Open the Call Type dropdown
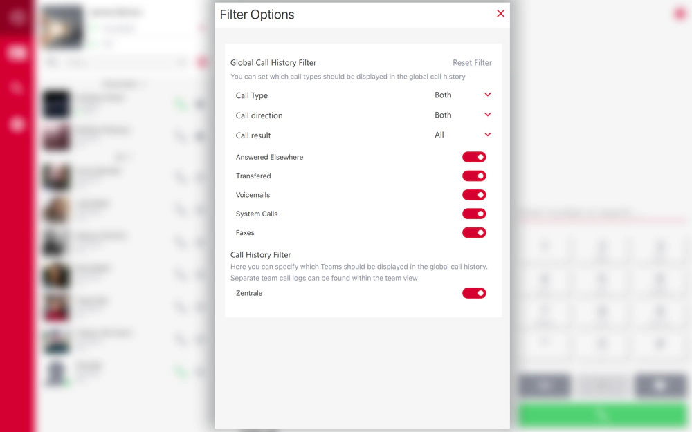This screenshot has height=432, width=692. [462, 95]
